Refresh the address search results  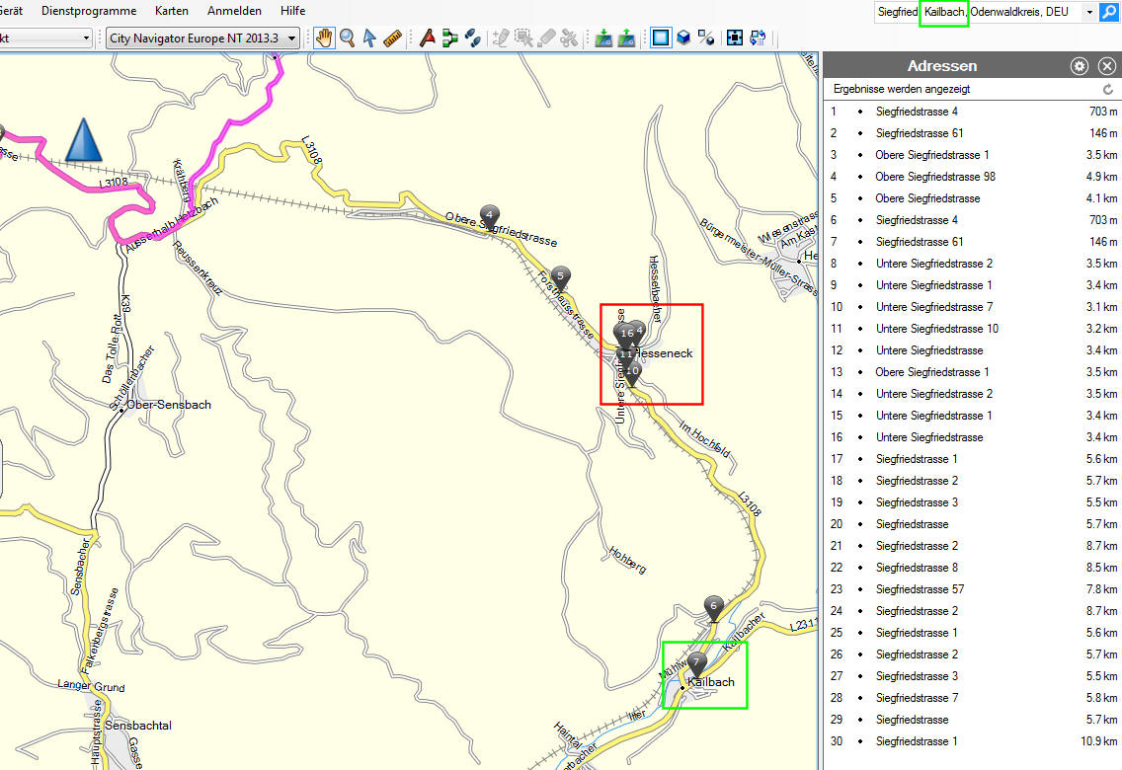tap(1108, 89)
